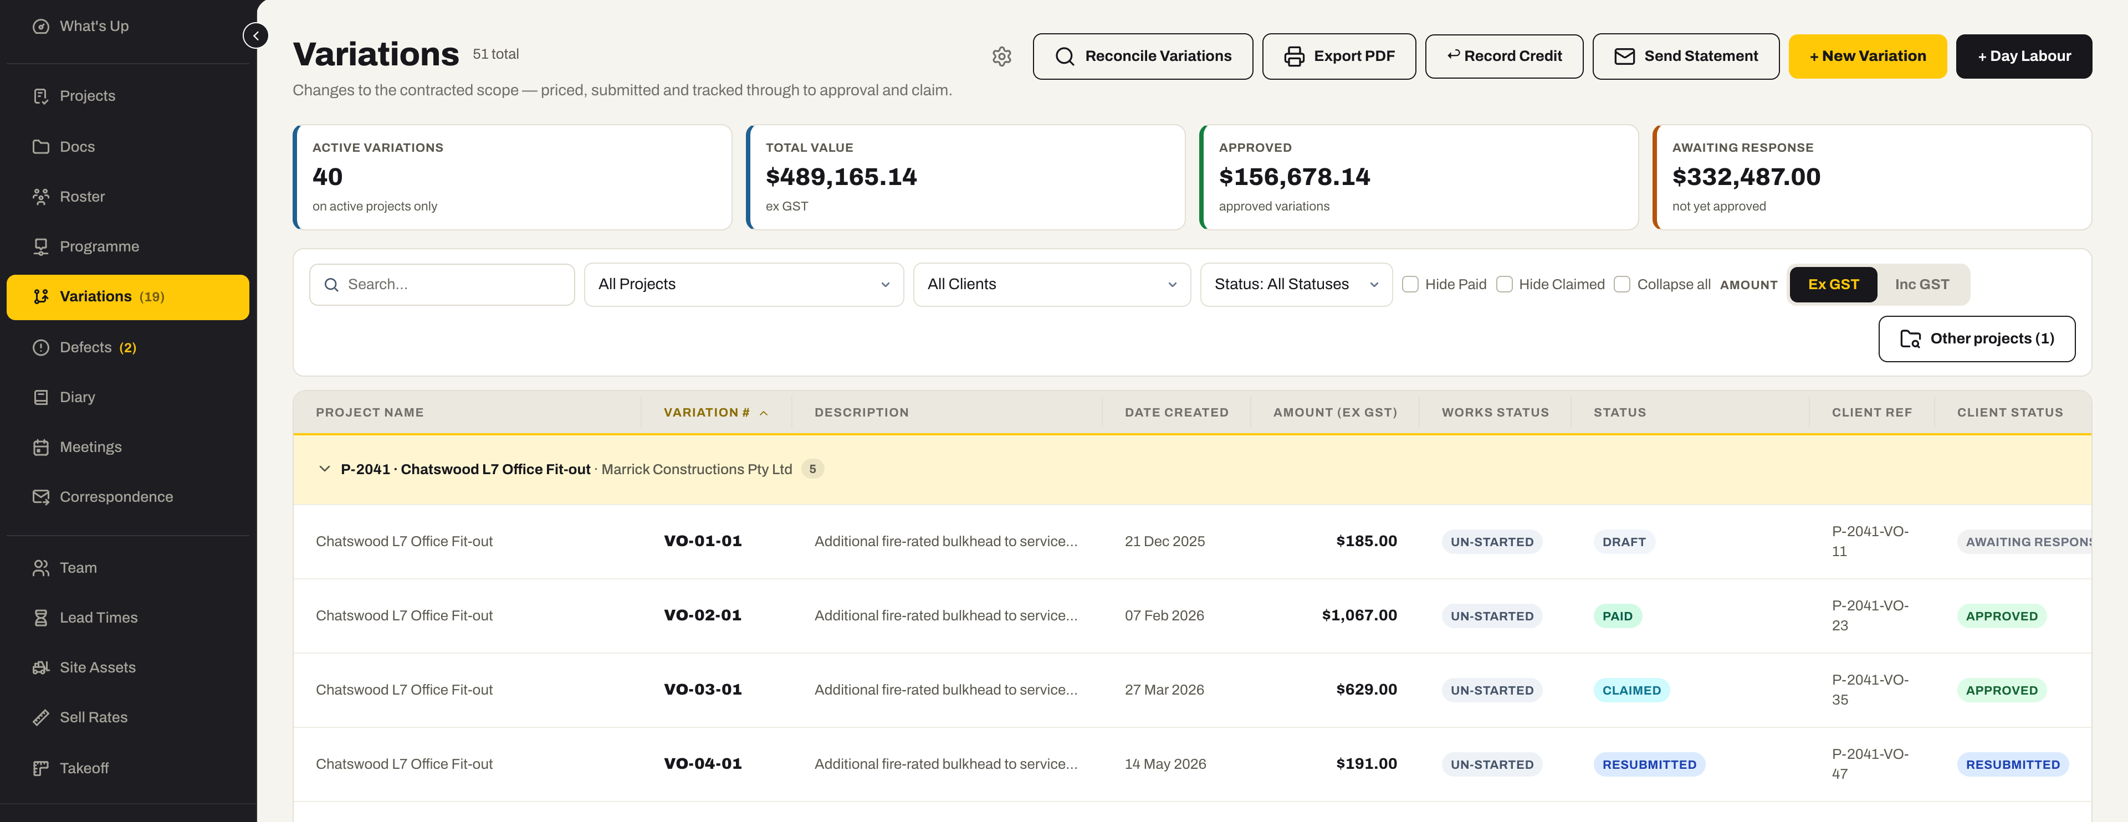Open variation VO-01-01 row
Screen dimensions: 2128x822
click(x=1192, y=541)
